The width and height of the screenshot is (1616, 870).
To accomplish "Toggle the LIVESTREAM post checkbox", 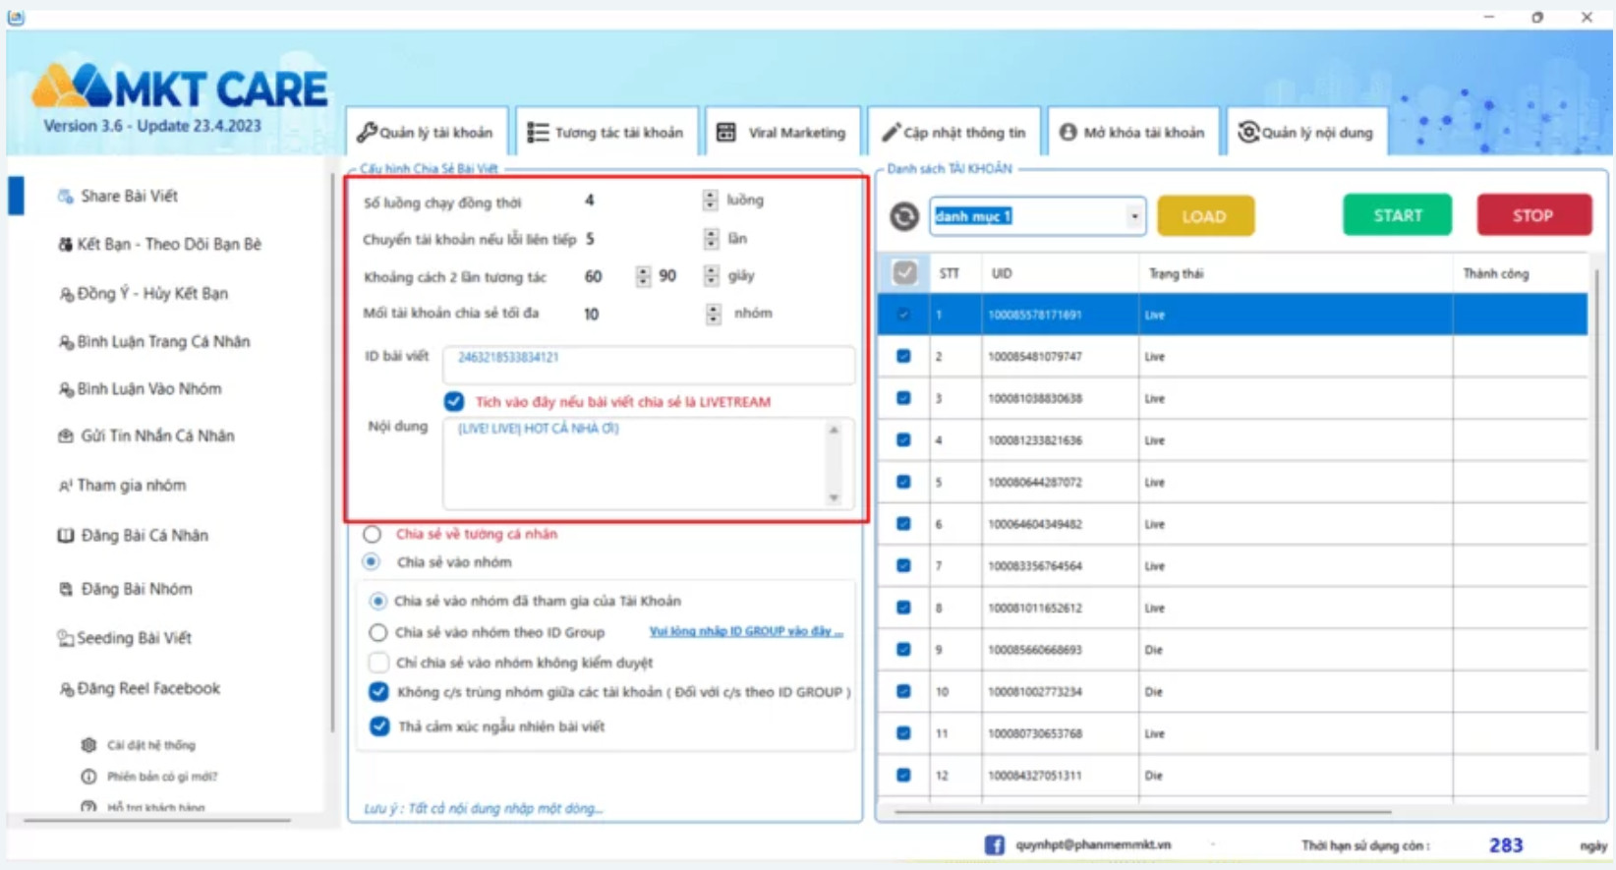I will point(454,402).
